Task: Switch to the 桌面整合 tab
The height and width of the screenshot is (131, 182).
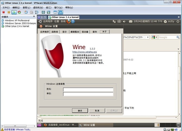Action: [75, 32]
